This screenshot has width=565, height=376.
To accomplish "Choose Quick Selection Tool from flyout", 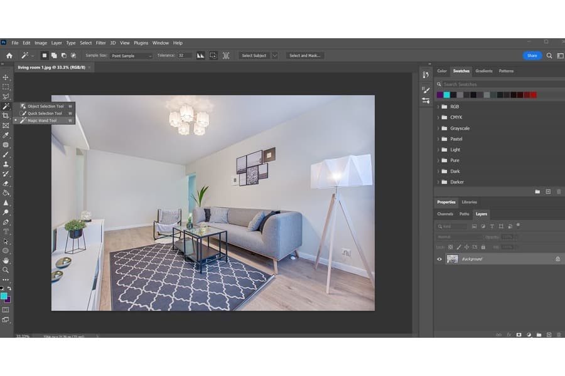I will tap(45, 113).
